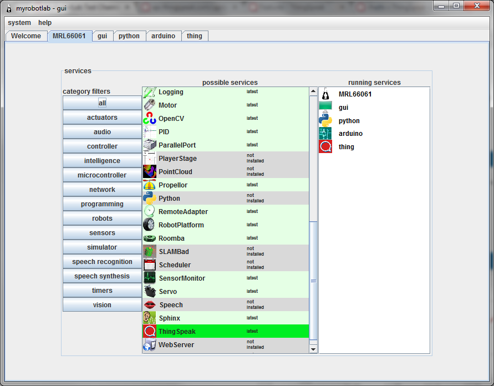Select the arduino entry in running services
The height and width of the screenshot is (386, 494).
[350, 134]
